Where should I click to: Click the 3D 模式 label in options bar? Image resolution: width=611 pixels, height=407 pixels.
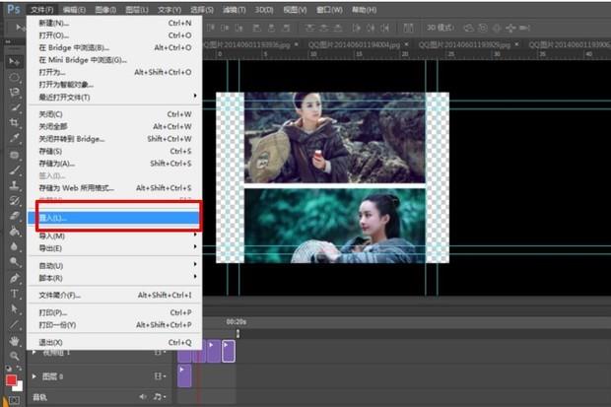441,28
